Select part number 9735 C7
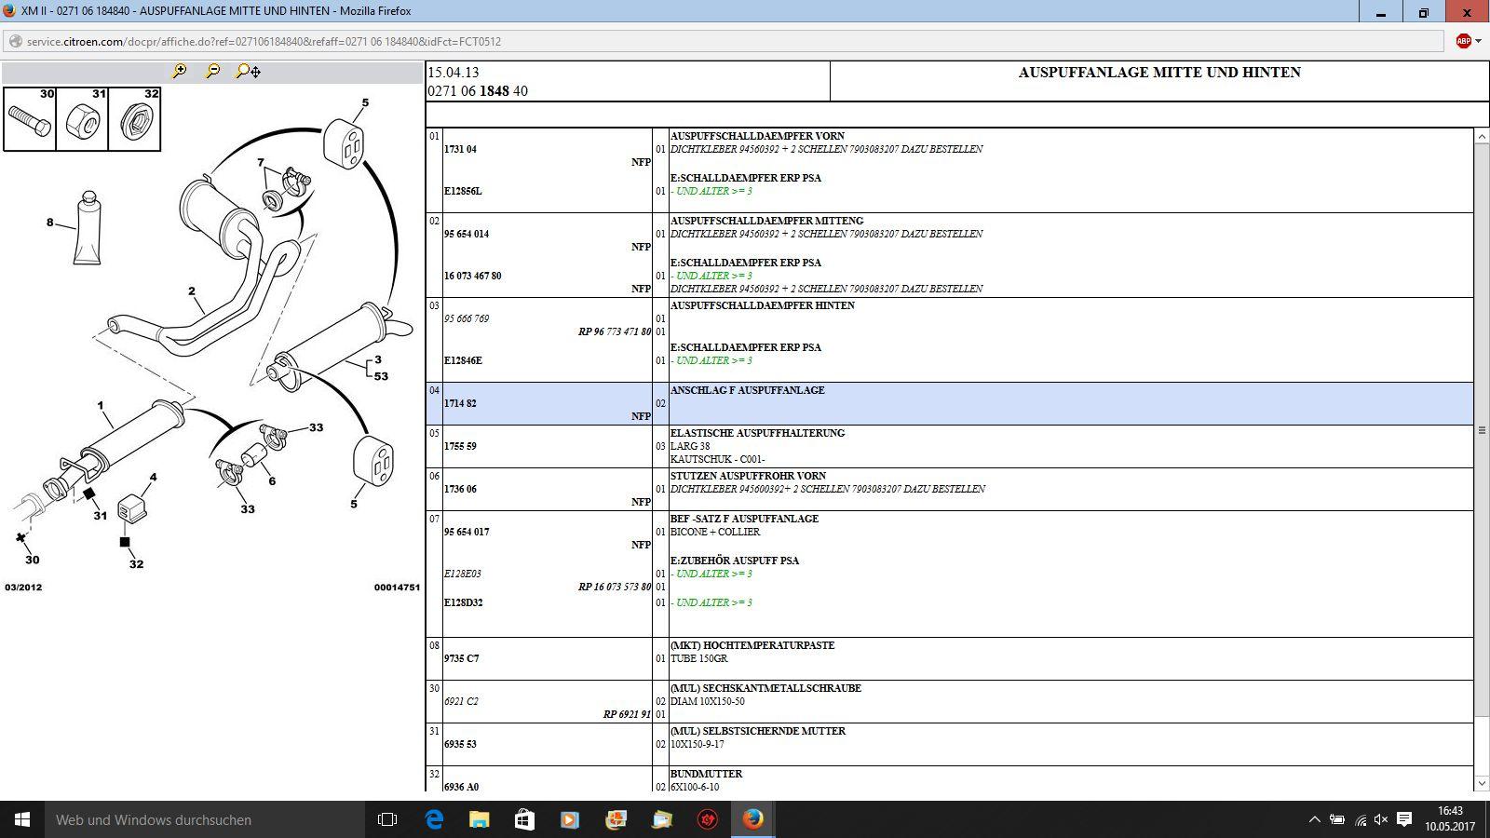Screen dimensions: 1490x838 [462, 658]
